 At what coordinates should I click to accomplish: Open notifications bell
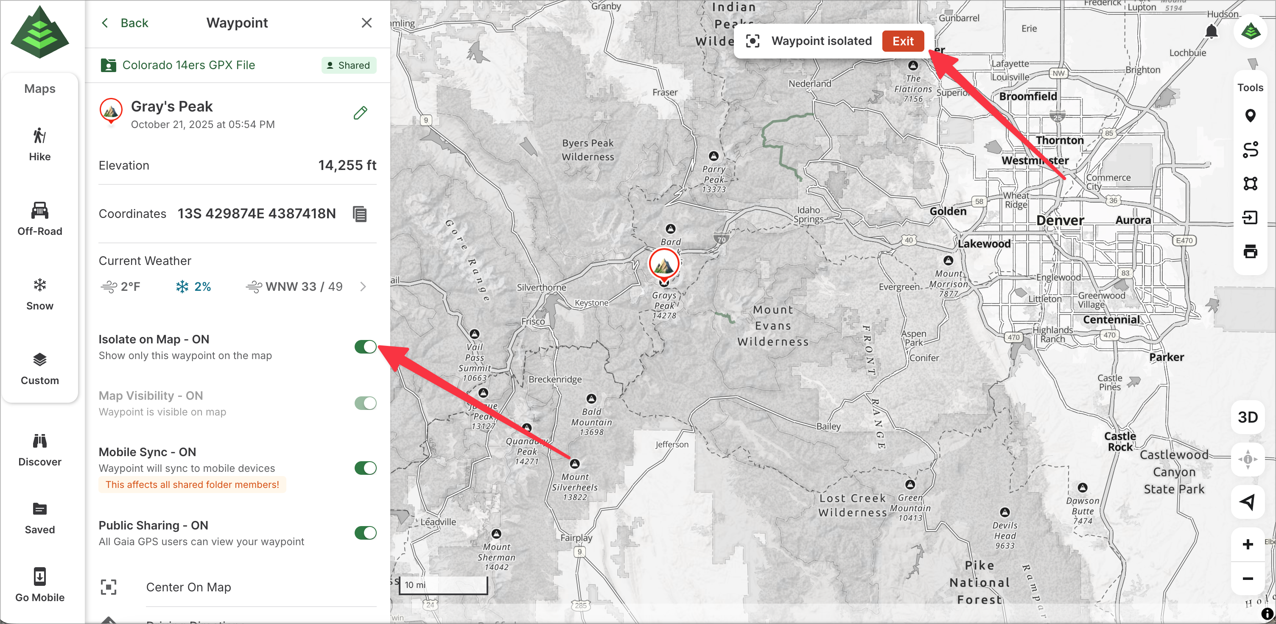tap(1211, 32)
